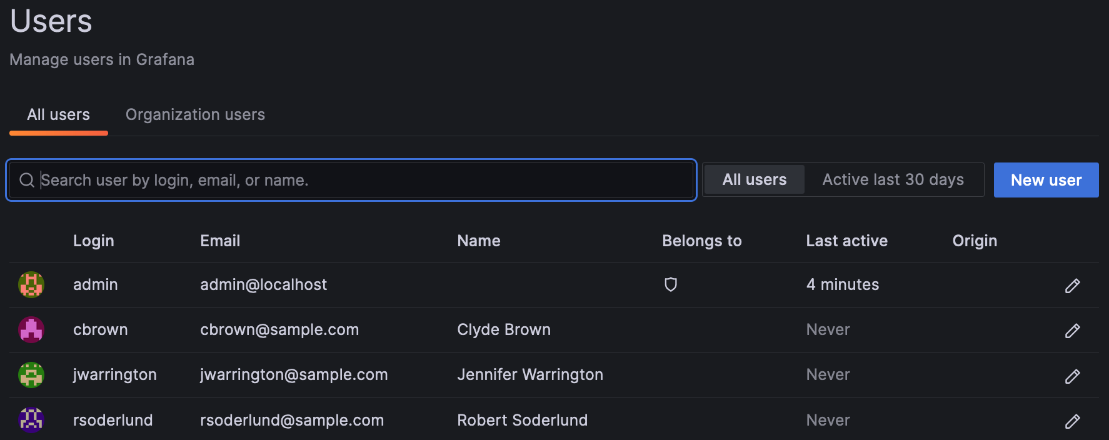Click jwarrington's green avatar icon
This screenshot has width=1109, height=440.
point(31,375)
